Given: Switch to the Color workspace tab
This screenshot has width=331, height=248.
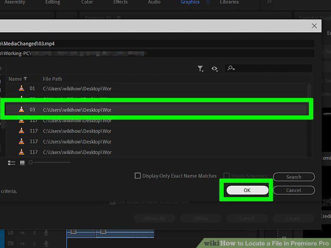Looking at the screenshot, I should tap(87, 2).
